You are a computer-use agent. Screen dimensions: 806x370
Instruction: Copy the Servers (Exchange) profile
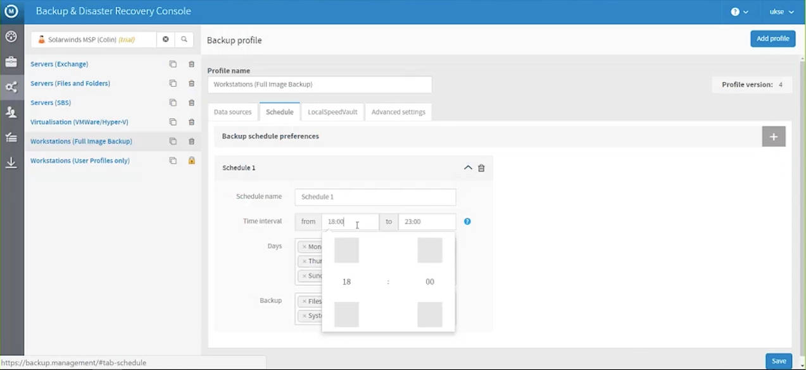pos(173,64)
